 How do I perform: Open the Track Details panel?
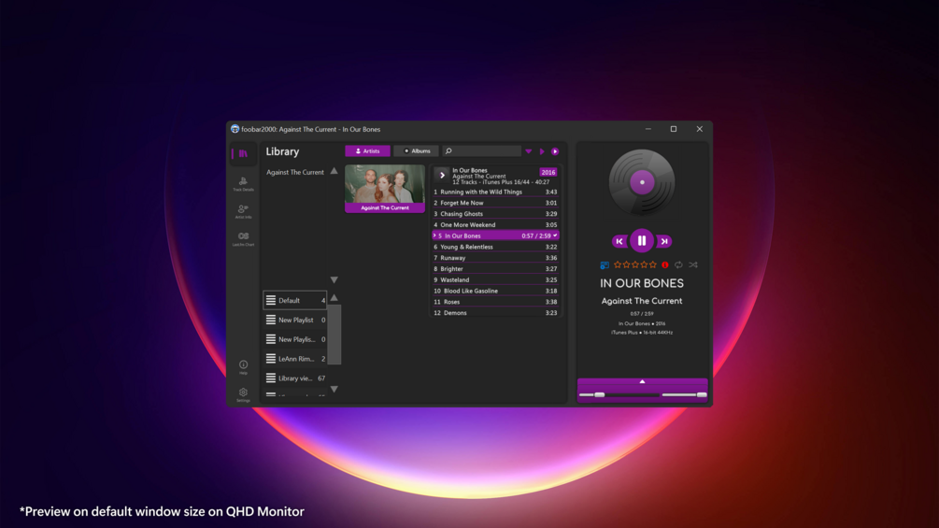pyautogui.click(x=243, y=184)
